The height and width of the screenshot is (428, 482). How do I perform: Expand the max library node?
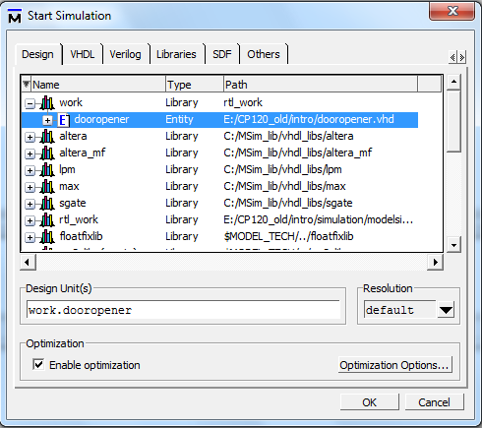coord(30,187)
